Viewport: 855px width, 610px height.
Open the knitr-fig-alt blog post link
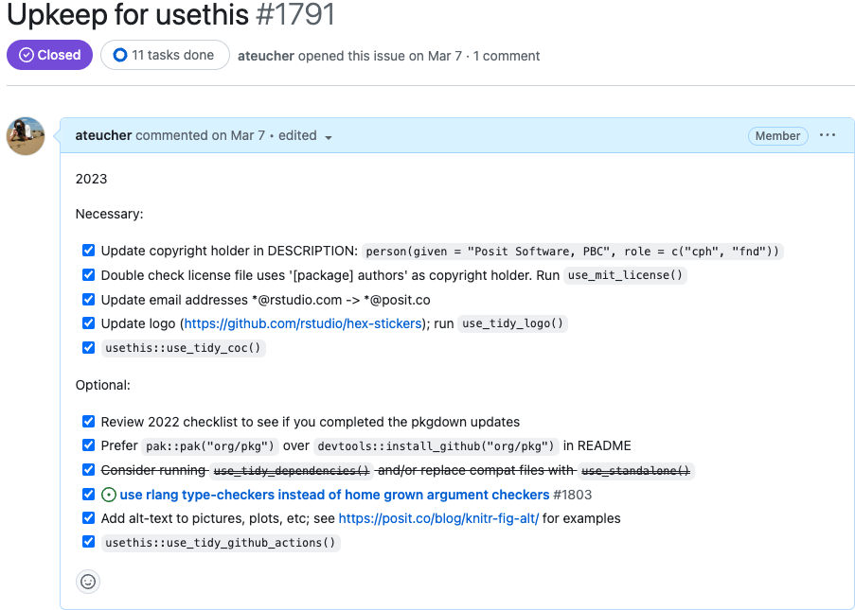(438, 517)
